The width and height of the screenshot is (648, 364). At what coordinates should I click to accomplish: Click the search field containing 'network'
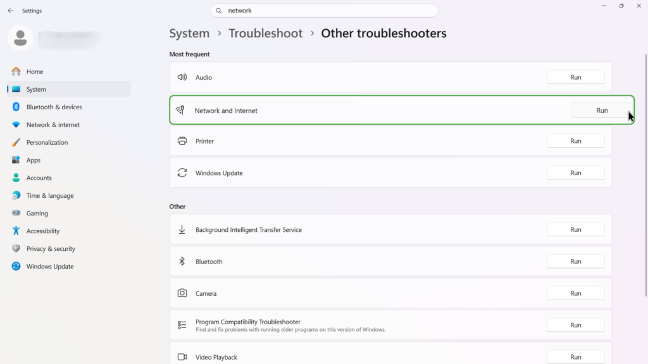[x=324, y=11]
